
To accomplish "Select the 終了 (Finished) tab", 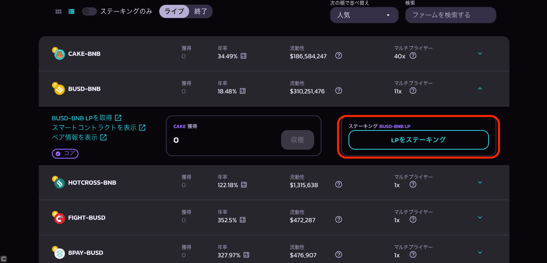I will pyautogui.click(x=201, y=11).
